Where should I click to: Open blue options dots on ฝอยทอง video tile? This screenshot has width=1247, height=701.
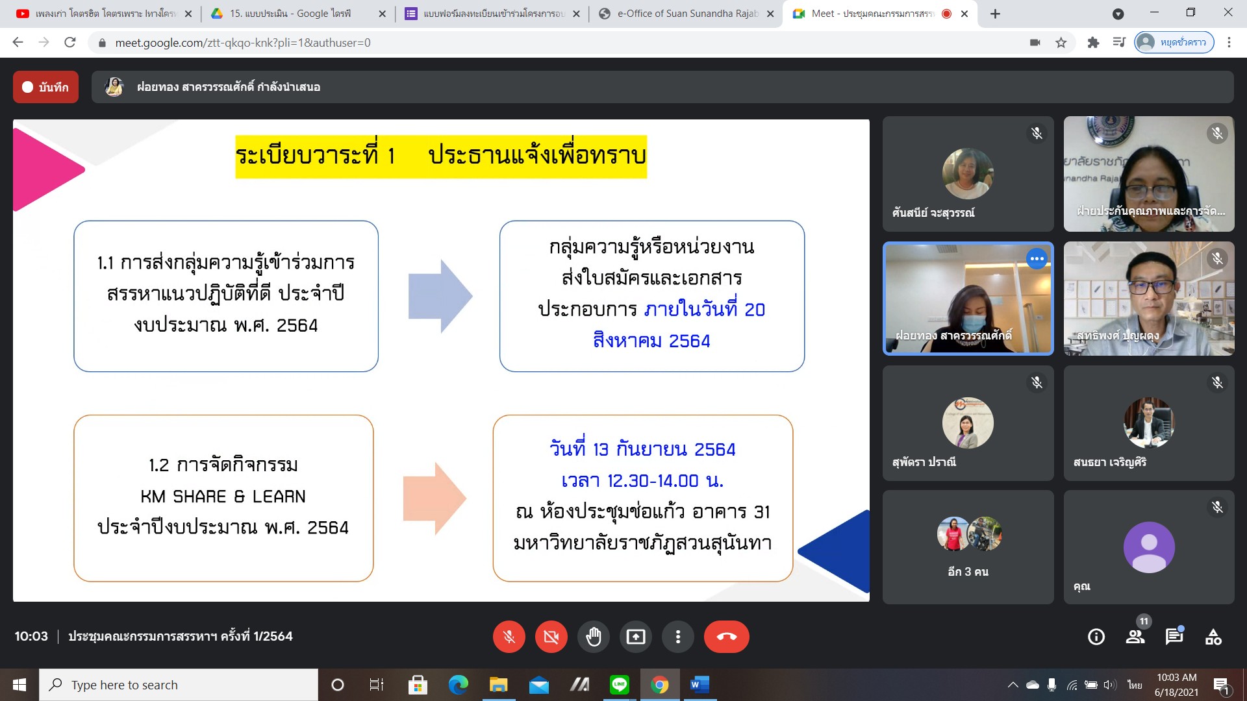(x=1037, y=259)
